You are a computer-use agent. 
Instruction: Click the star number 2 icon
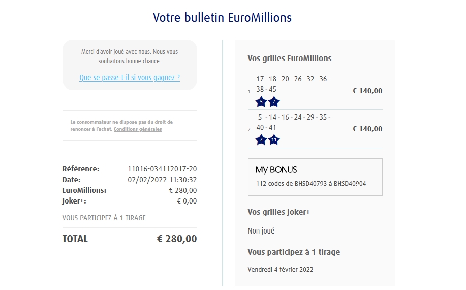click(x=261, y=140)
